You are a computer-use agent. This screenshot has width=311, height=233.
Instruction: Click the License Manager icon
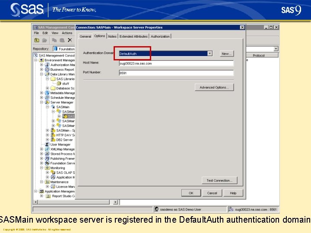click(x=53, y=186)
